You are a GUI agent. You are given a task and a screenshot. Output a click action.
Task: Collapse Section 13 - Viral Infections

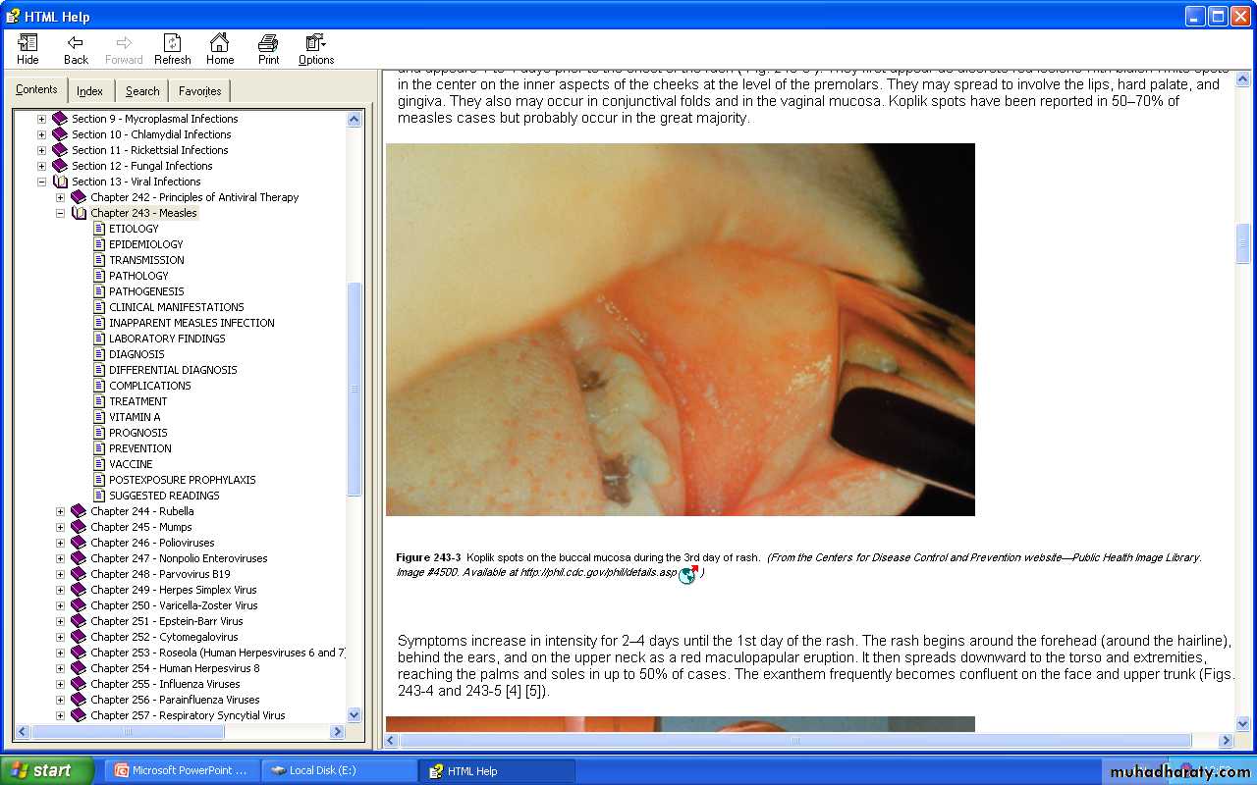42,182
